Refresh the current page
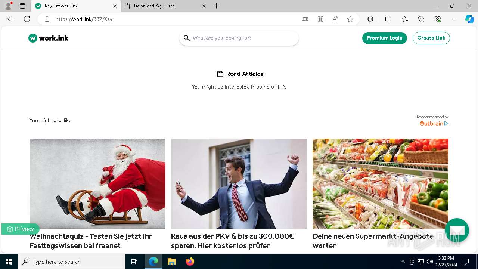This screenshot has width=478, height=269. click(x=27, y=19)
